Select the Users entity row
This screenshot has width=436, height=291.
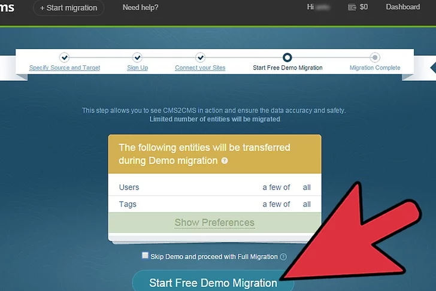point(214,187)
